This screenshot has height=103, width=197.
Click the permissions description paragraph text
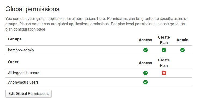pos(96,24)
